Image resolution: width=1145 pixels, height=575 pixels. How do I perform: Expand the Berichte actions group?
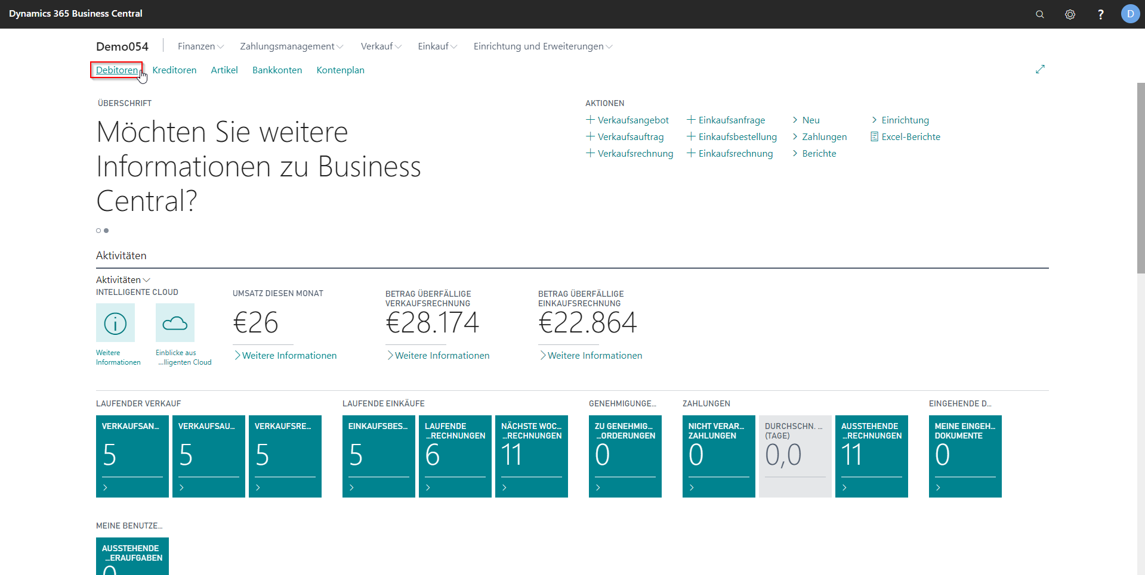coord(814,153)
